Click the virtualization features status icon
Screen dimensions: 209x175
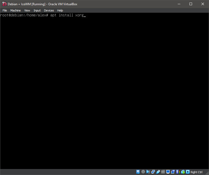click(x=177, y=172)
